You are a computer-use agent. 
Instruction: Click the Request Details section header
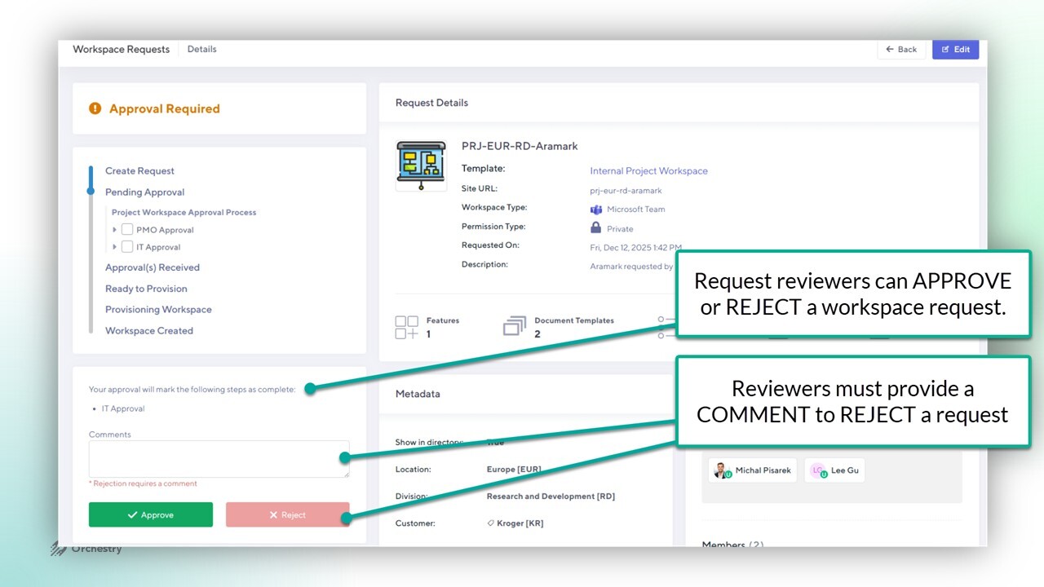pyautogui.click(x=432, y=103)
